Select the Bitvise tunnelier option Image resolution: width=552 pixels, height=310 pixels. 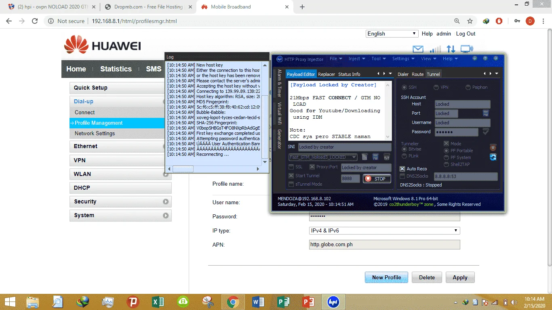click(411, 149)
